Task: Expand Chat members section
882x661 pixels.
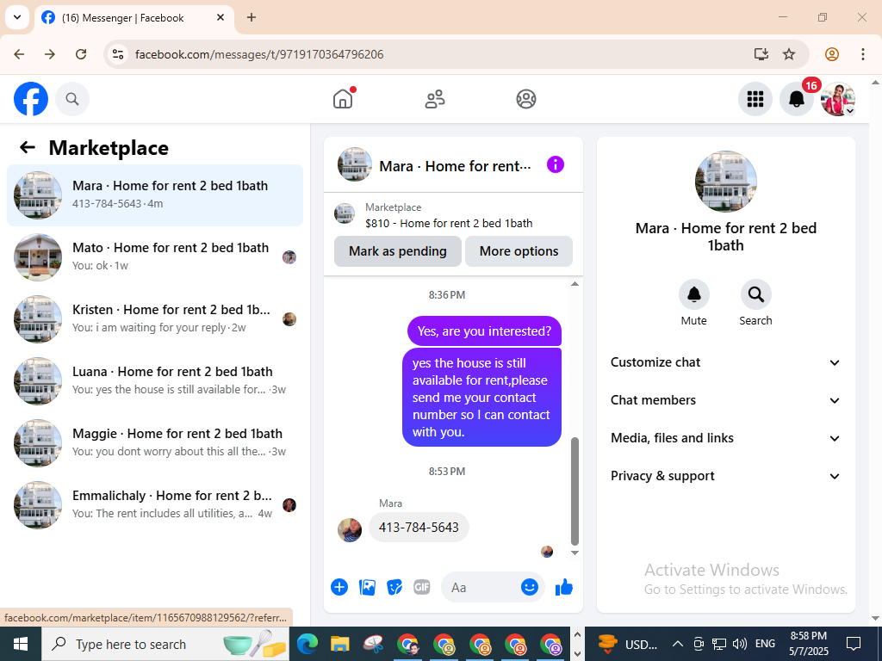Action: (725, 400)
